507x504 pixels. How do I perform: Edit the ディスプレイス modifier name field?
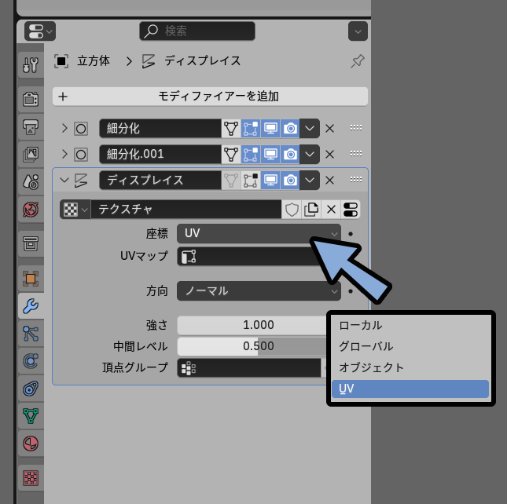pos(160,180)
